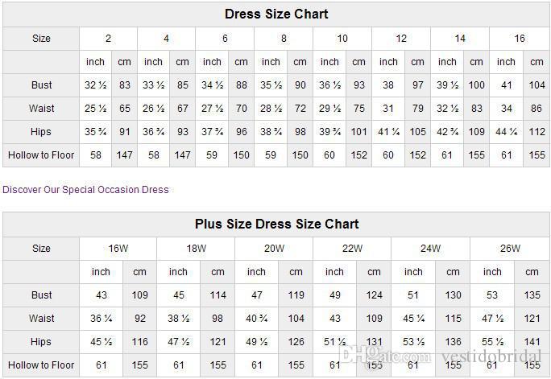This screenshot has width=551, height=379.
Task: Click the Size label cell of the top chart
Action: point(42,39)
